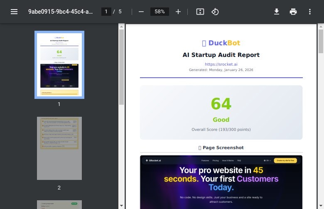Click the SRocket.ai logo in the screenshot

point(153,160)
